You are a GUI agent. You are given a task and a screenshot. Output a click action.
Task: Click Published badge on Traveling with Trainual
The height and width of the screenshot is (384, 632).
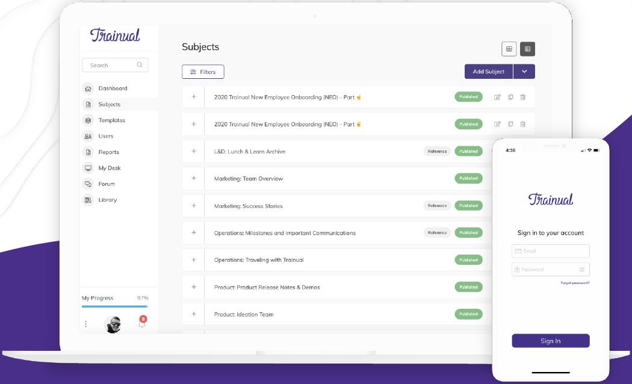coord(468,260)
